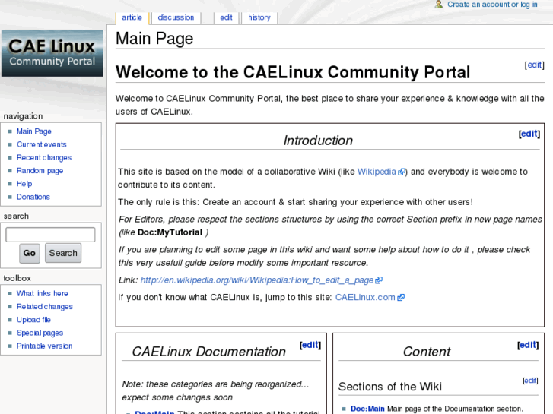The height and width of the screenshot is (414, 553).
Task: Click the CAE Linux Community Portal logo
Action: click(x=52, y=53)
